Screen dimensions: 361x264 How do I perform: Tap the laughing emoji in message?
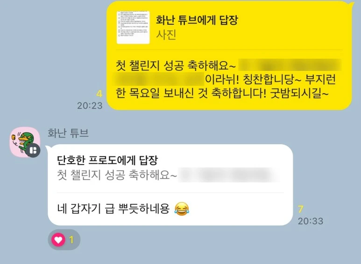182,208
